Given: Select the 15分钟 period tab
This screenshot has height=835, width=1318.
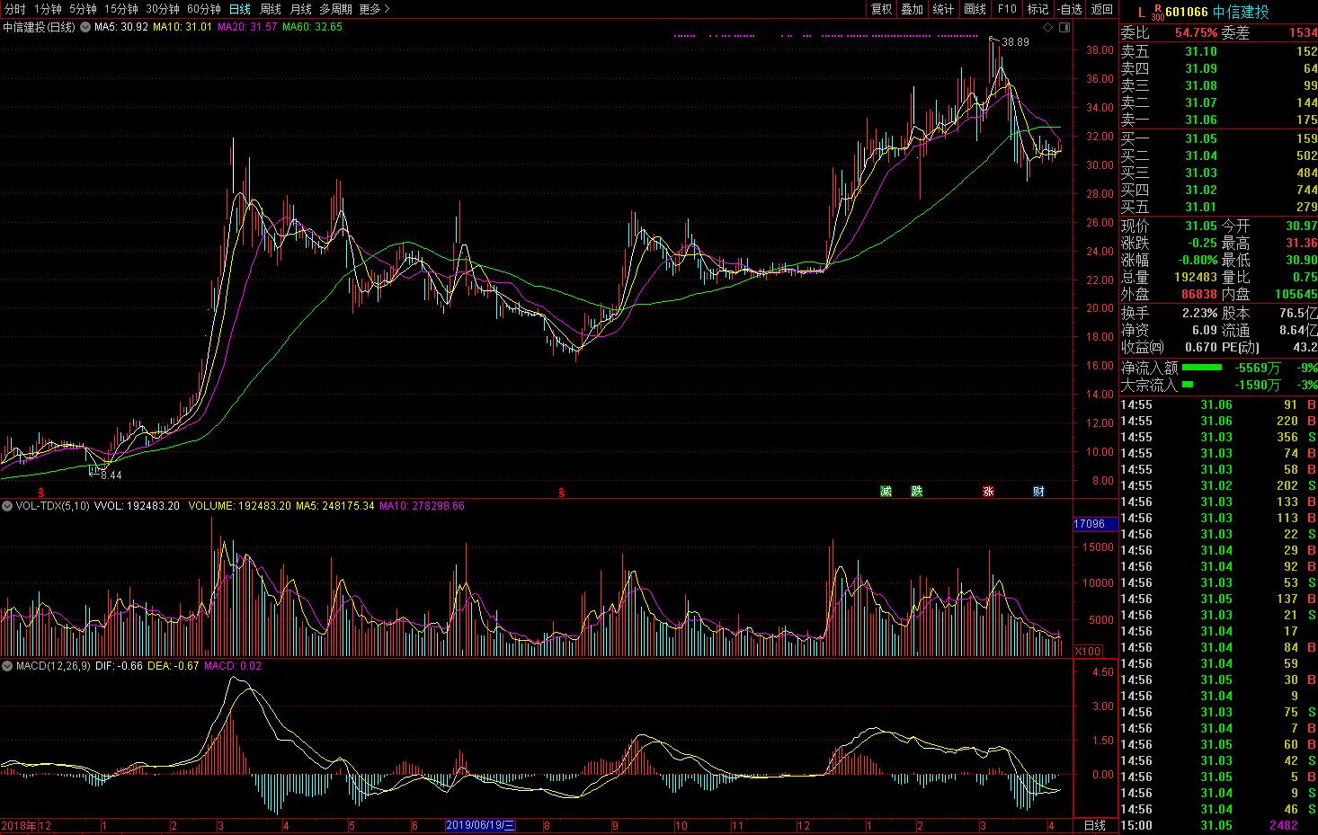Looking at the screenshot, I should [x=121, y=9].
